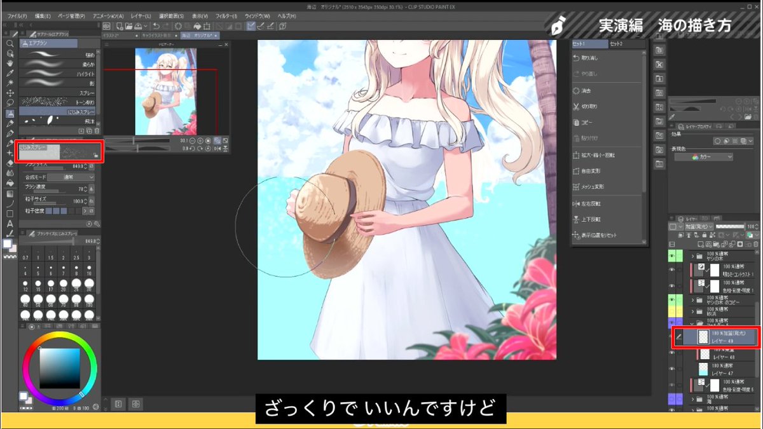
Task: Open the レイヤー(L) menu
Action: coord(140,15)
